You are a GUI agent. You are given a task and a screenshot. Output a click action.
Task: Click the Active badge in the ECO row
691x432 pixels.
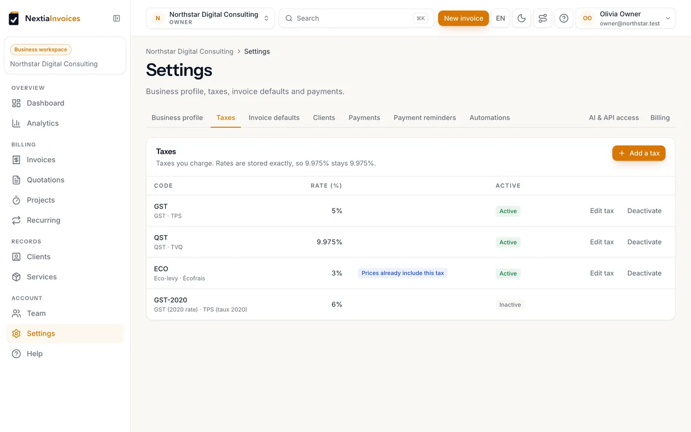[x=508, y=274]
